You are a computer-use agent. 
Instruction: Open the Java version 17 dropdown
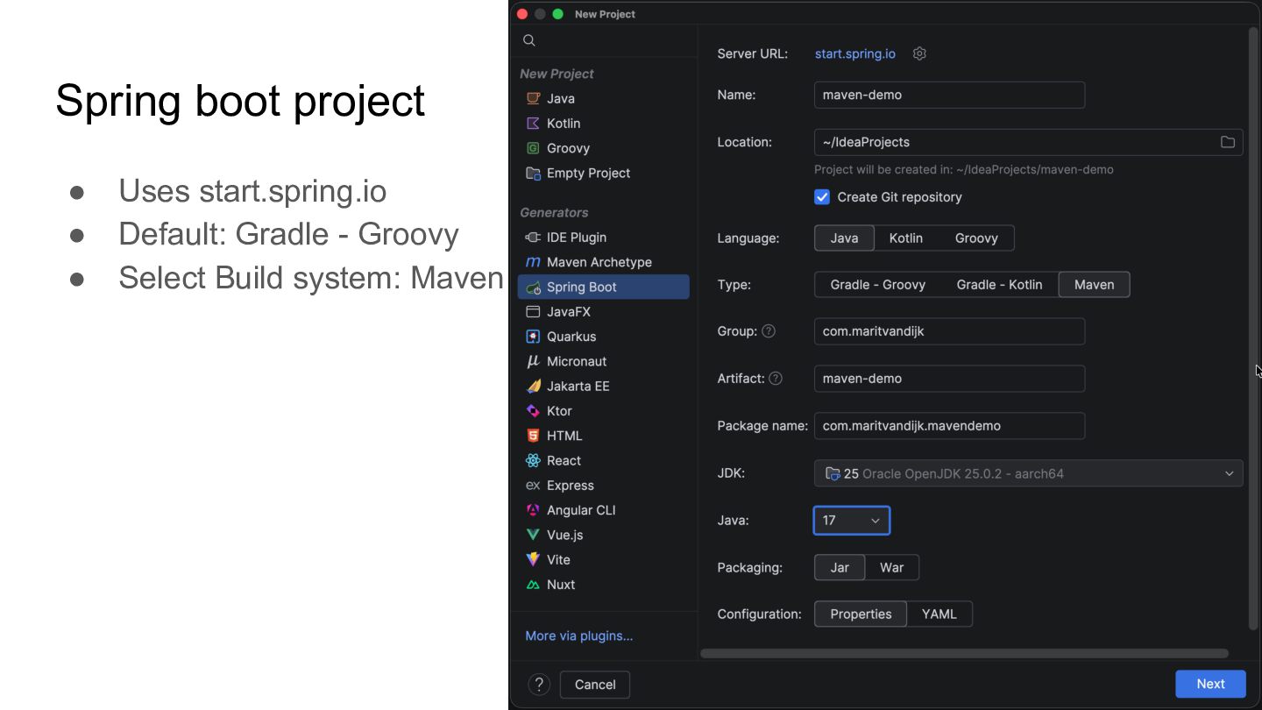[x=852, y=521]
